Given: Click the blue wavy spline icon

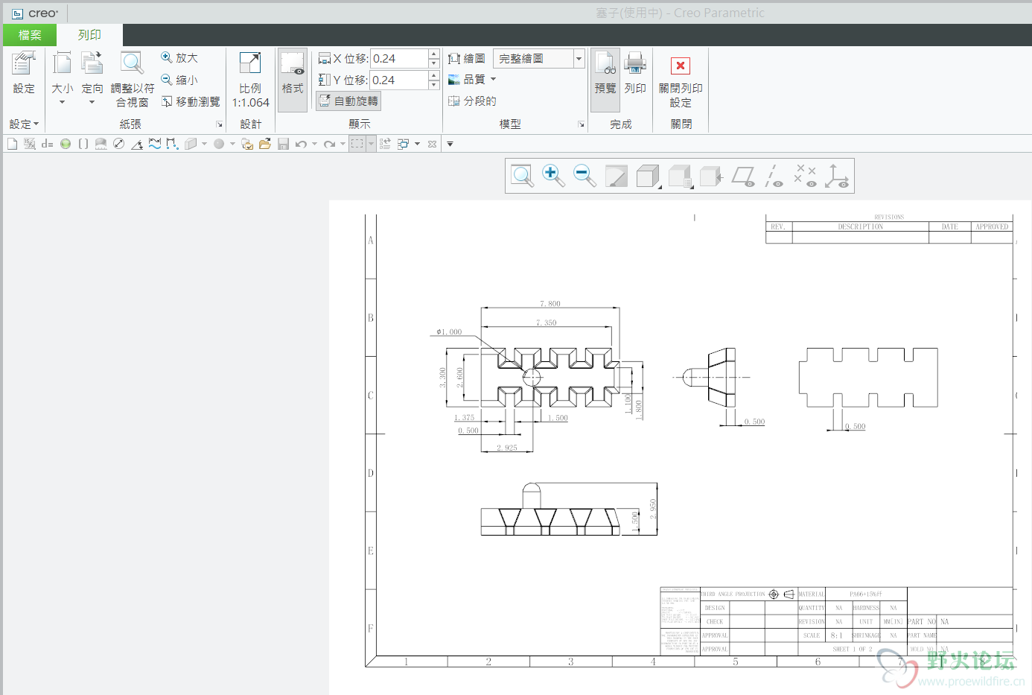Looking at the screenshot, I should tap(155, 144).
